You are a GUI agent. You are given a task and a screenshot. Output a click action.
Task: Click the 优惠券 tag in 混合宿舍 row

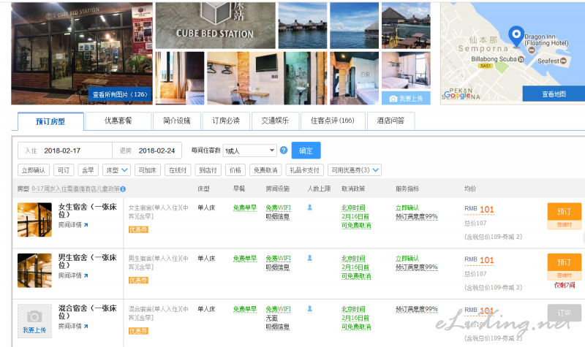(x=138, y=331)
